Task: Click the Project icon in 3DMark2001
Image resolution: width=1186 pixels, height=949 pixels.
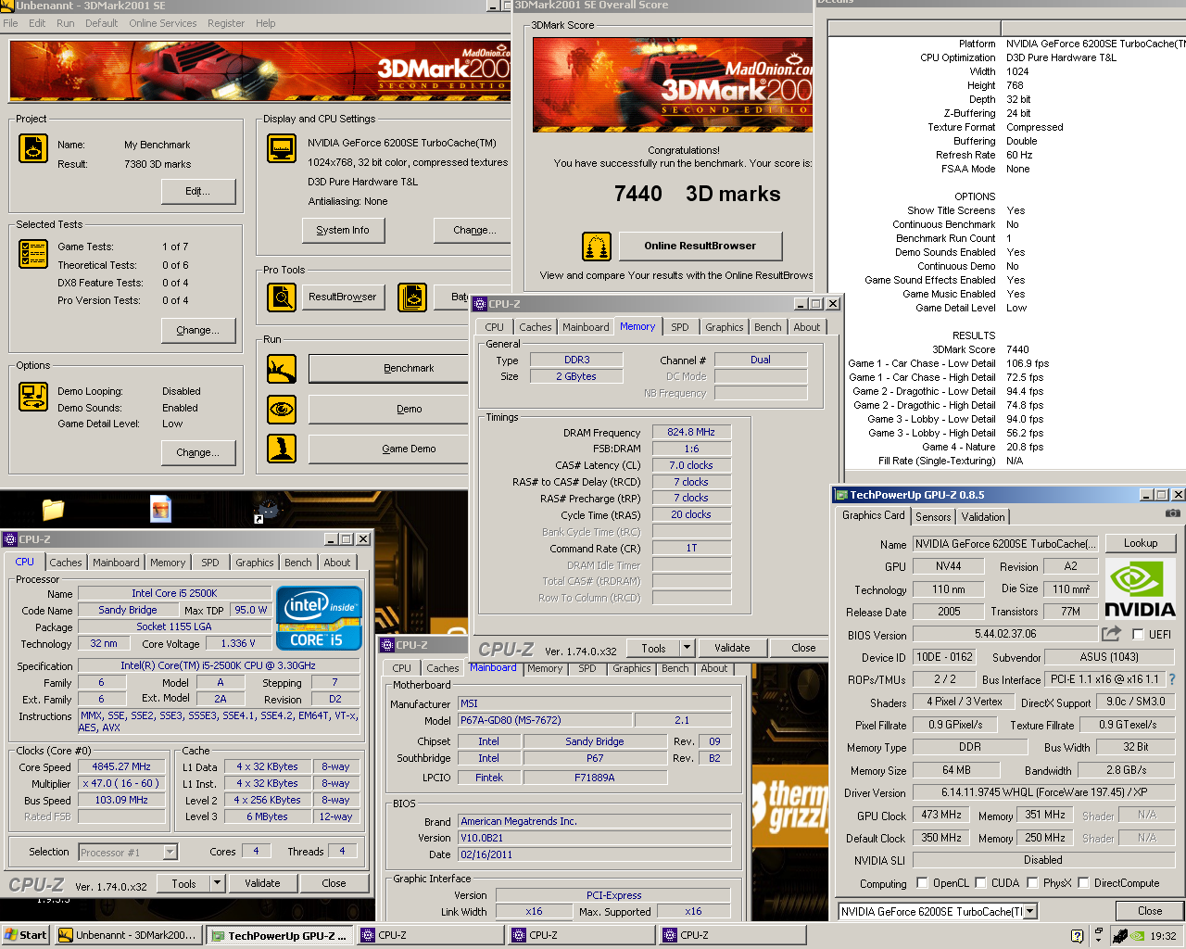Action: pos(33,148)
